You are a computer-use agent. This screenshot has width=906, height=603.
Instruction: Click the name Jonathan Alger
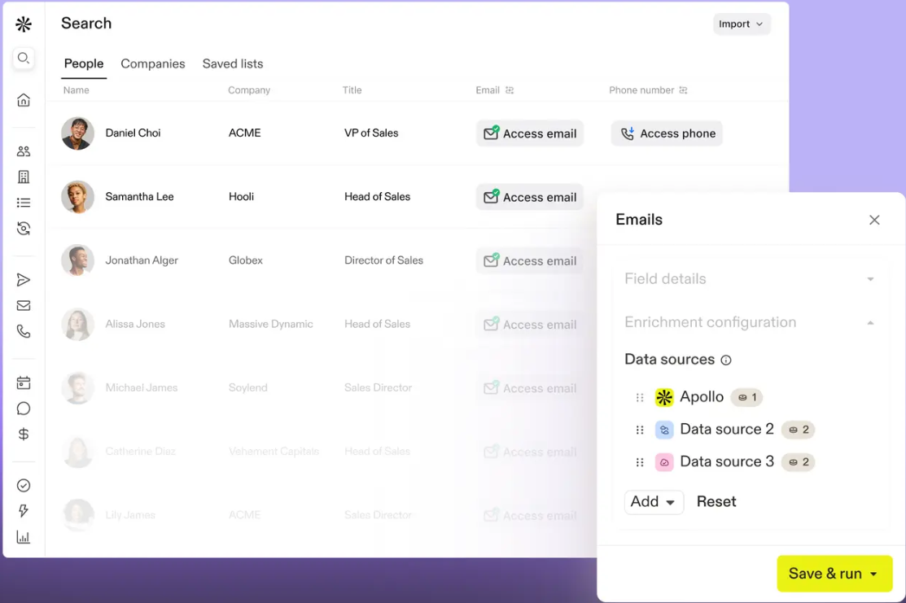[x=142, y=260]
